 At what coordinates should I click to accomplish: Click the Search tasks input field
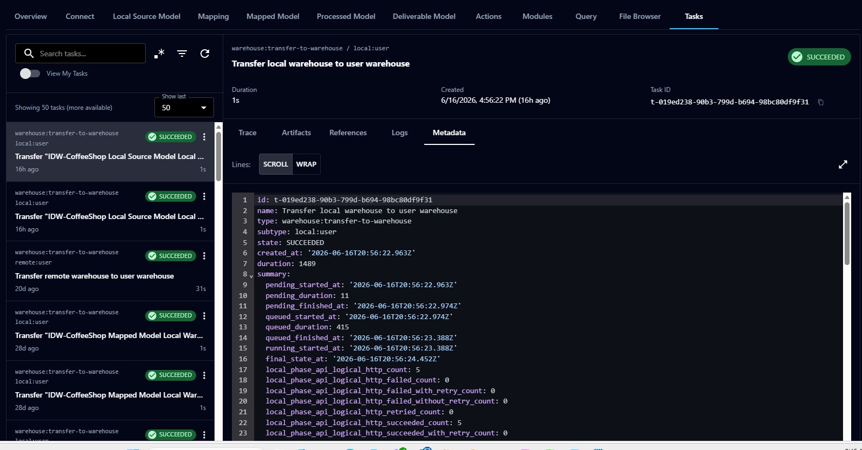click(x=80, y=54)
